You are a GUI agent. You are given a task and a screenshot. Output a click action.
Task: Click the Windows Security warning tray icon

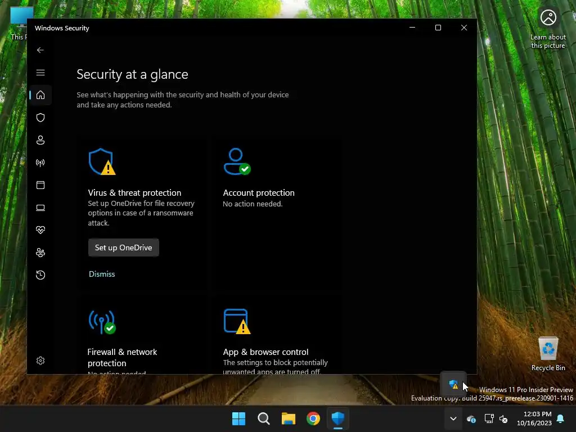(x=454, y=384)
